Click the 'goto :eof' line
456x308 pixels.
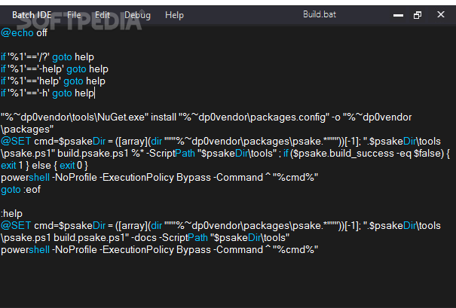pos(20,190)
